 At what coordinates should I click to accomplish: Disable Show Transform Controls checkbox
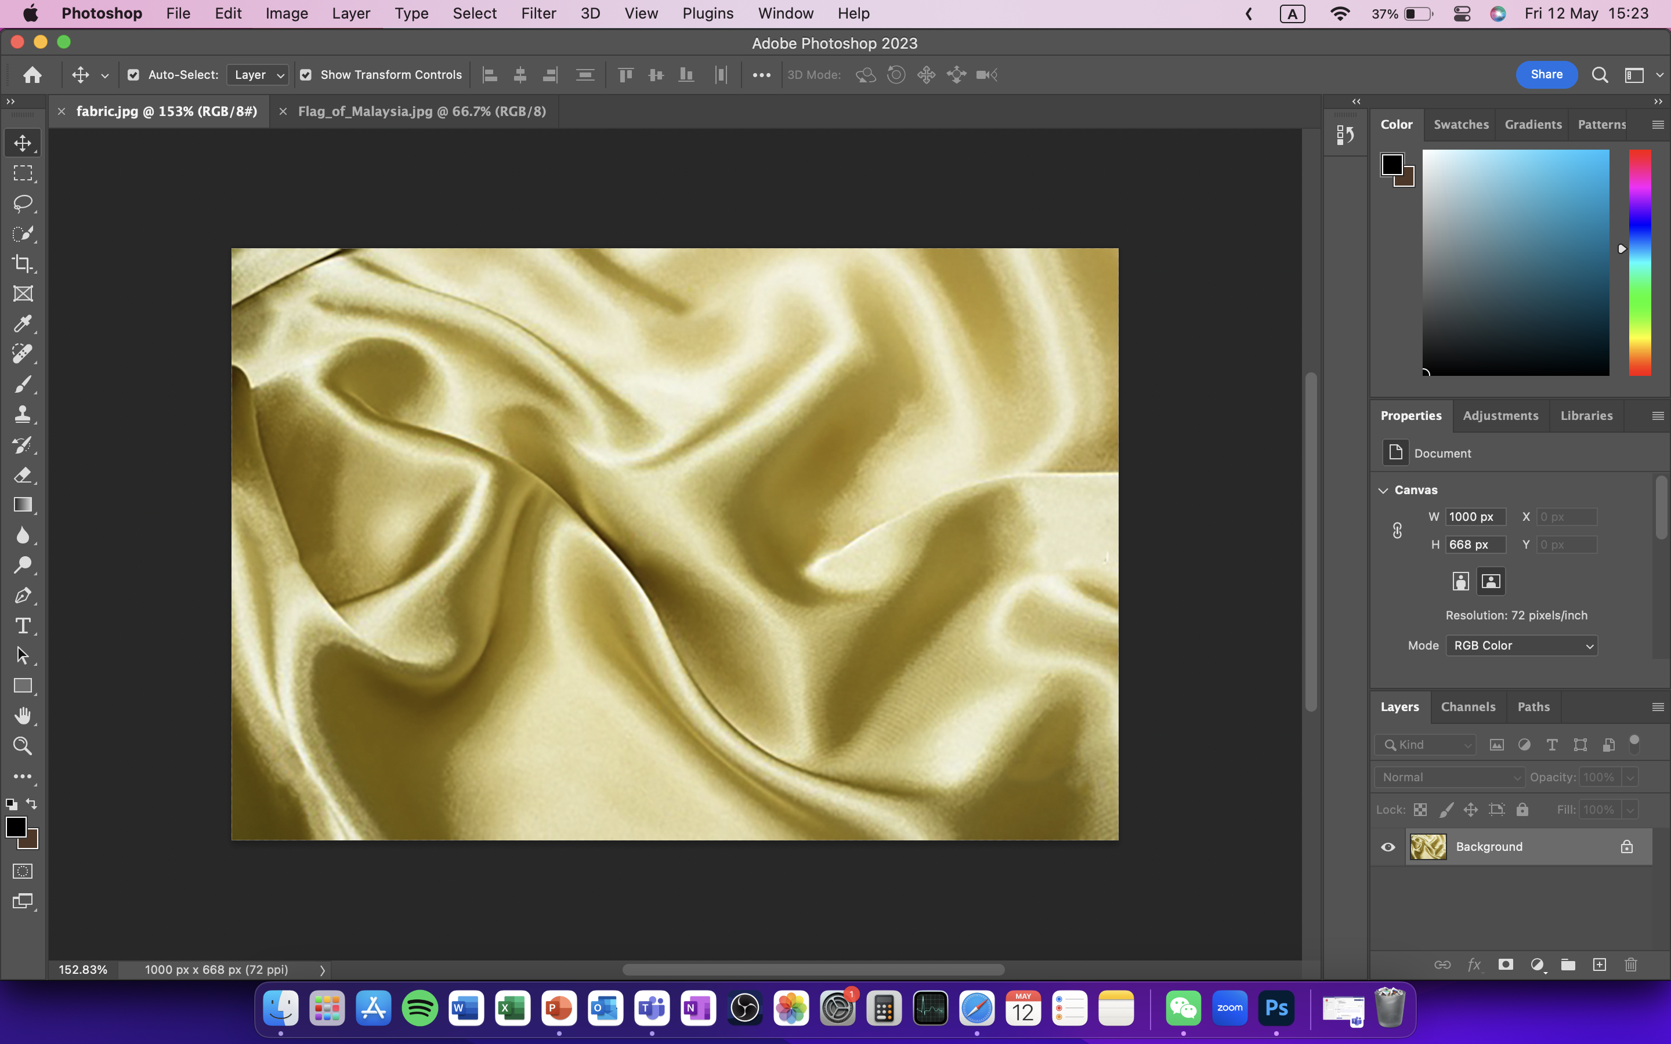point(306,75)
